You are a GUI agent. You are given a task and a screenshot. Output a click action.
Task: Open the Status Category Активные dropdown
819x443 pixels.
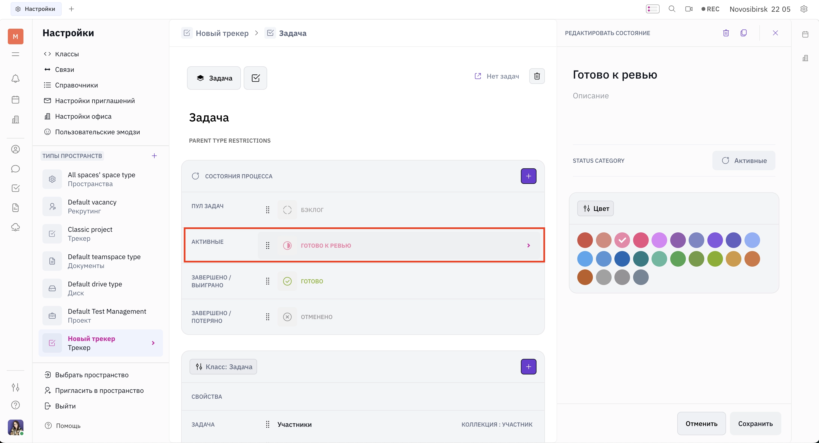tap(744, 160)
